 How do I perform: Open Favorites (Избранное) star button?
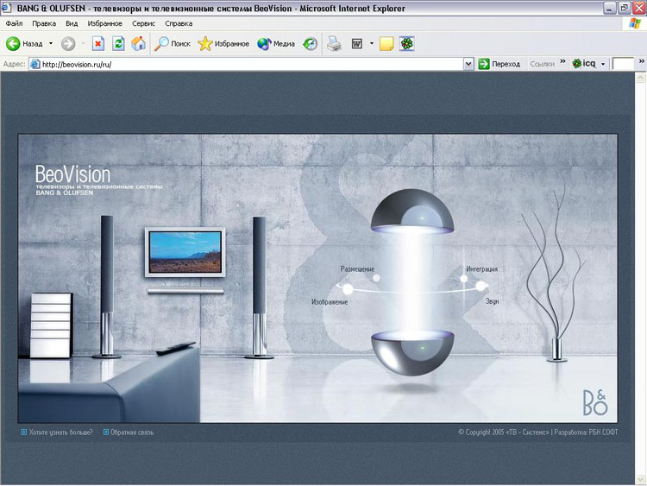(x=223, y=43)
